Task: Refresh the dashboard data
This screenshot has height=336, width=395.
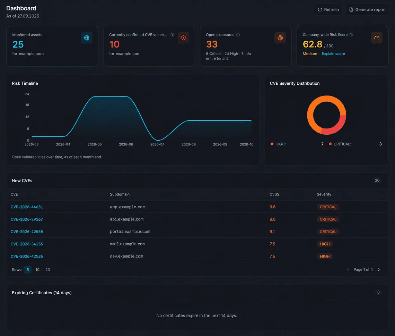Action: [x=328, y=10]
